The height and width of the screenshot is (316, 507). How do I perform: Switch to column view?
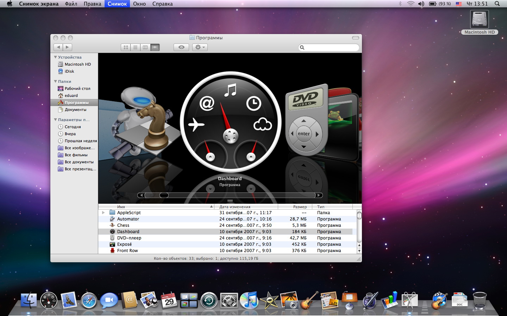(145, 47)
